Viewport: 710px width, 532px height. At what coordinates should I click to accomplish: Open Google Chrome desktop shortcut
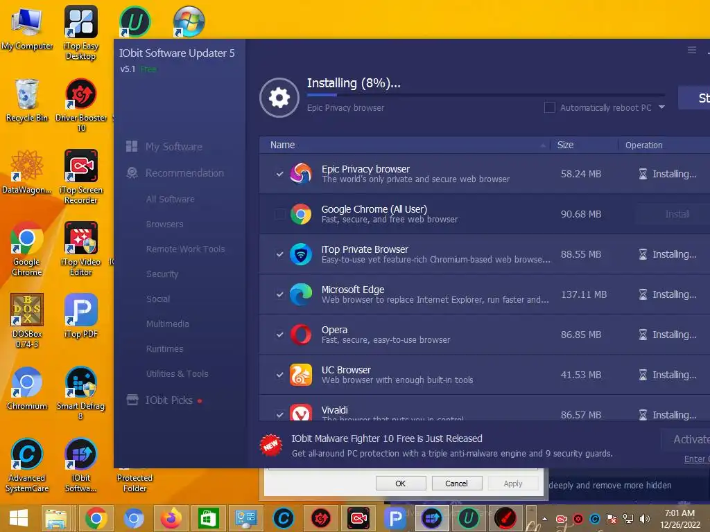[x=27, y=249]
